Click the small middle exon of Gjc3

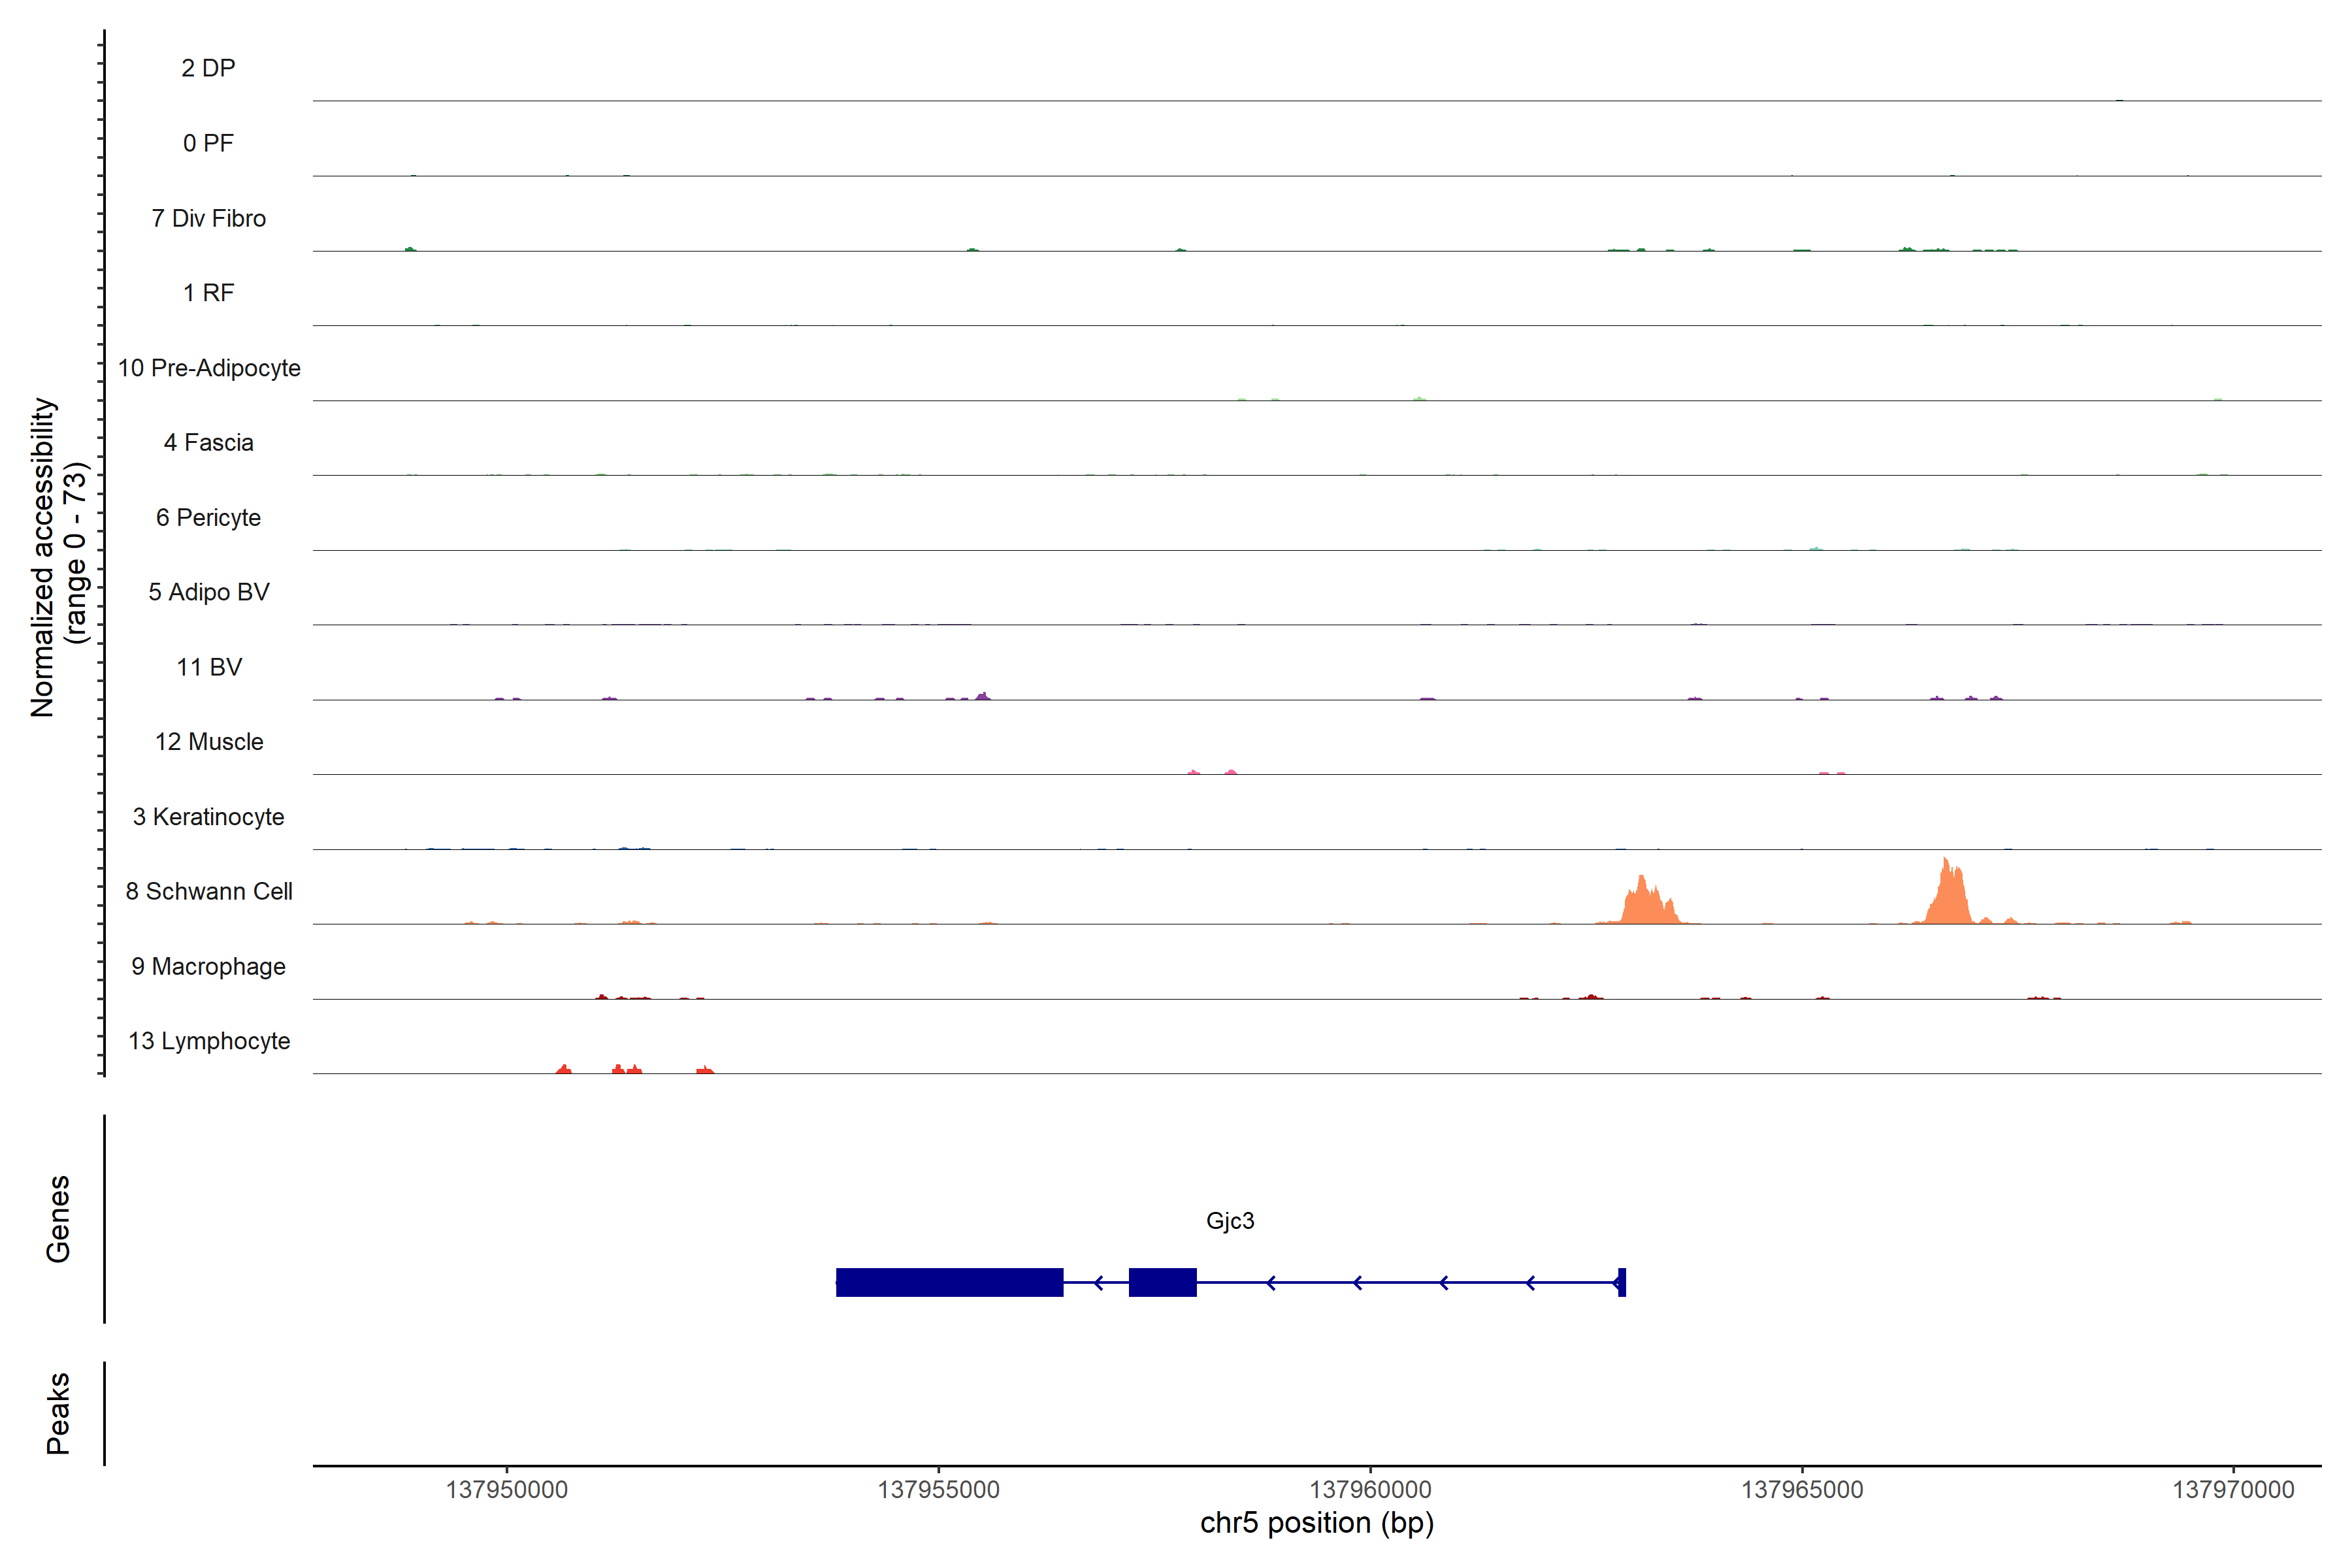(1162, 1282)
